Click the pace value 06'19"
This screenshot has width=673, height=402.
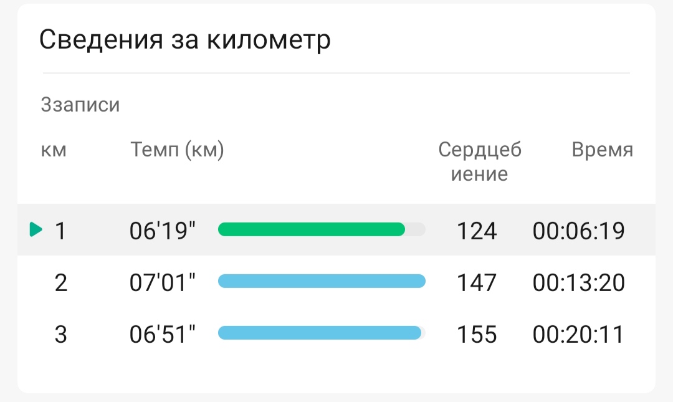[163, 231]
